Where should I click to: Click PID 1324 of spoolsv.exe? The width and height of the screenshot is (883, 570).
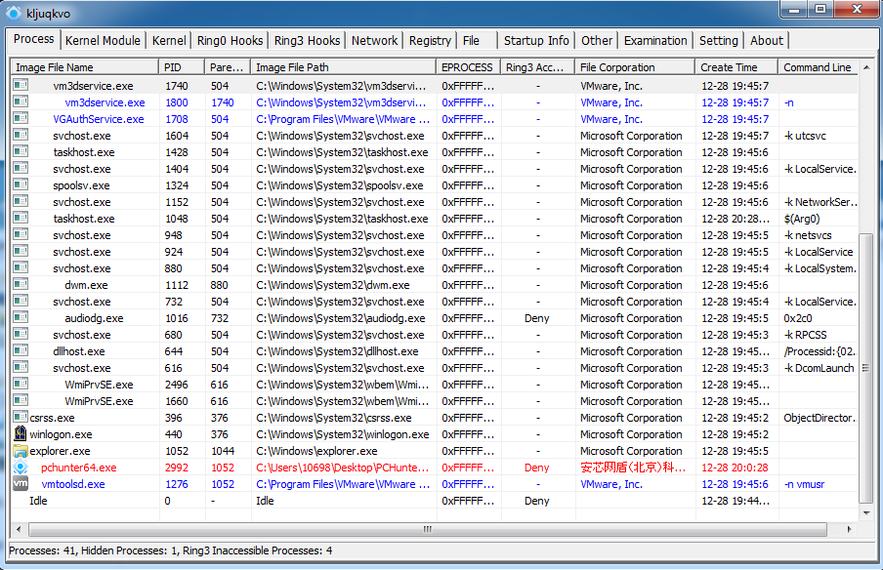click(x=177, y=185)
